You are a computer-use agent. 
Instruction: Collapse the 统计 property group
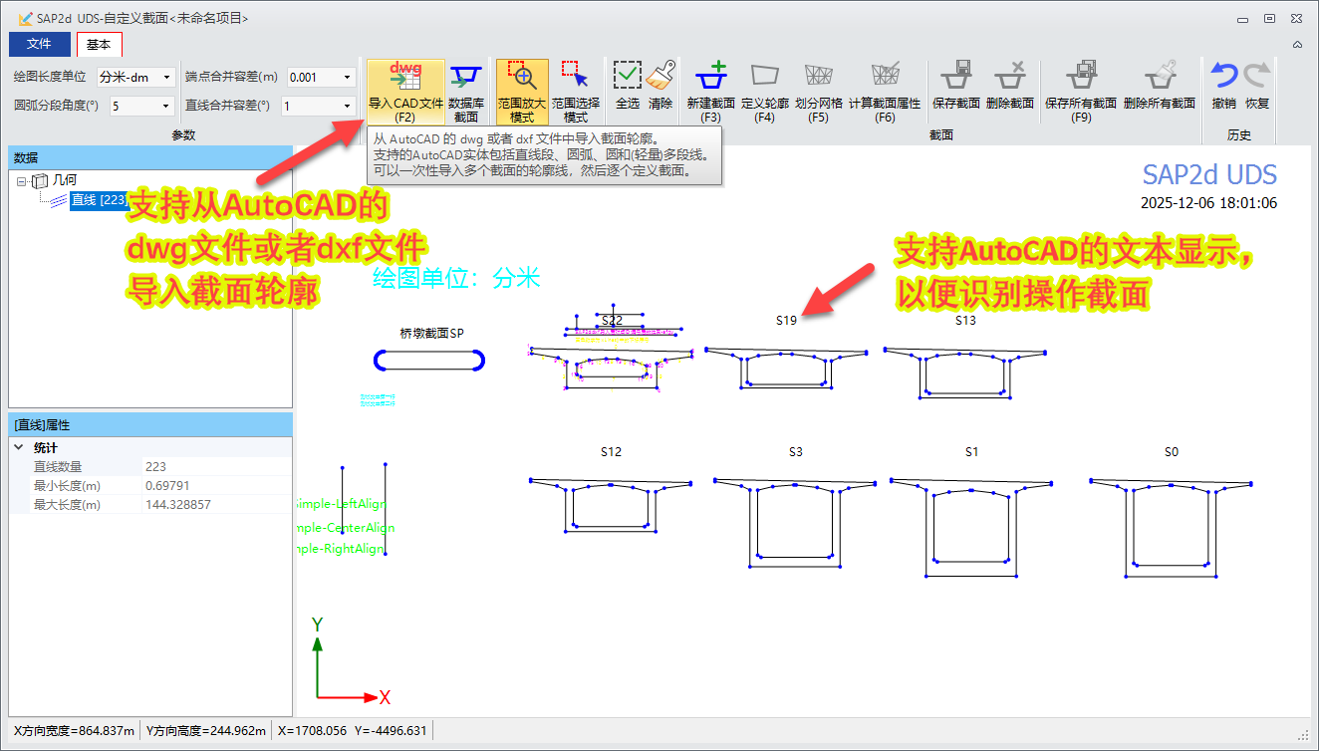coord(19,448)
